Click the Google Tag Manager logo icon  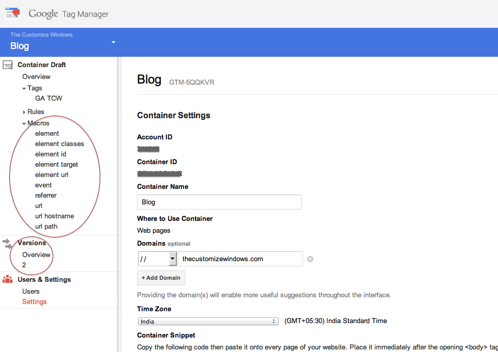[x=13, y=13]
